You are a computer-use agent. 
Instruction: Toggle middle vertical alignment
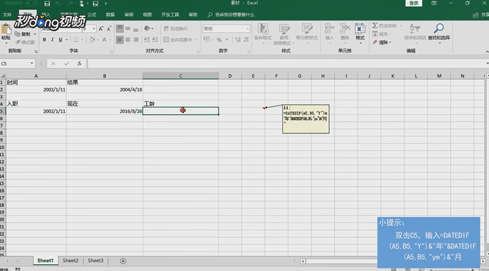point(128,29)
